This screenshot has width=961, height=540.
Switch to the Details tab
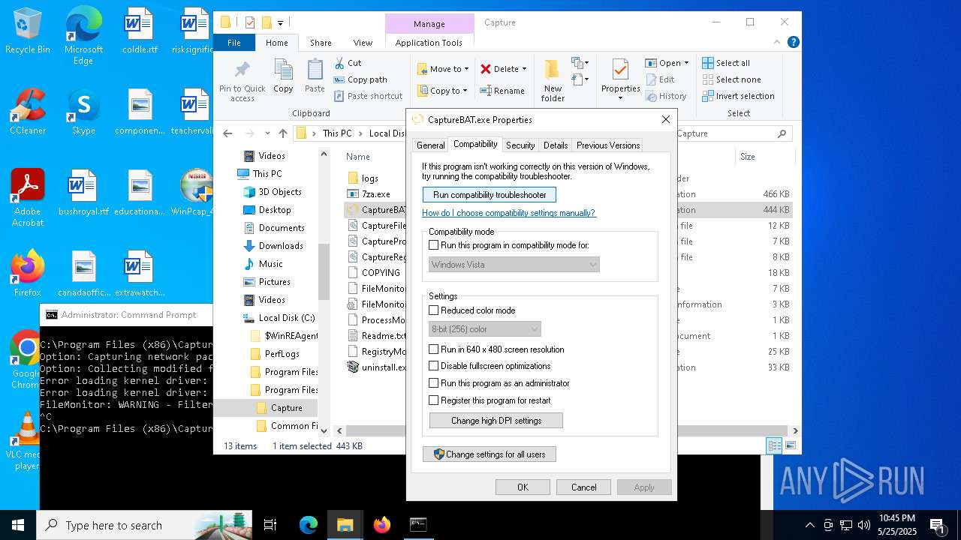[556, 145]
